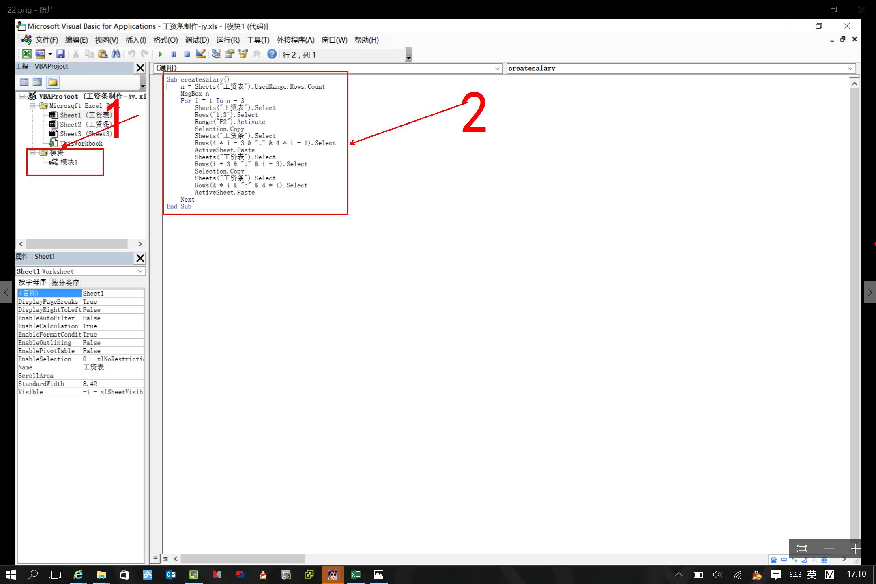Click View Microsoft Excel toolbar icon
Screen dimensions: 876x584
pyautogui.click(x=27, y=54)
